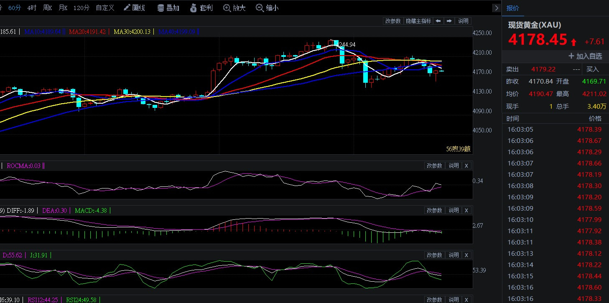Close the ROC indicator panel with X
Screen dimensions: 609x303
coord(466,166)
